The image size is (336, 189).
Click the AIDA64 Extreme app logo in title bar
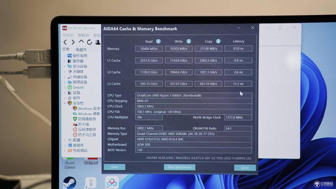point(65,28)
